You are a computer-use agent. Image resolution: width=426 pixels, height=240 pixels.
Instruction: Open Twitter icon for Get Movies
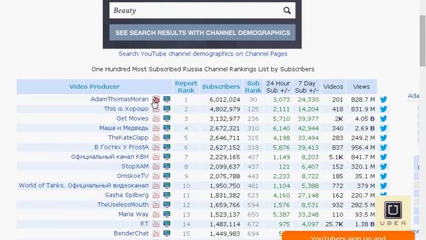click(x=383, y=119)
